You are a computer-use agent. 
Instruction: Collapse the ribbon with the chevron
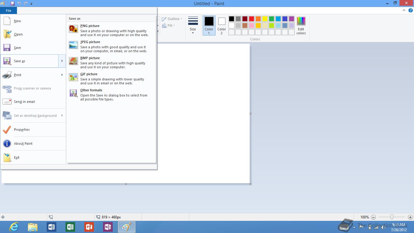[404, 10]
